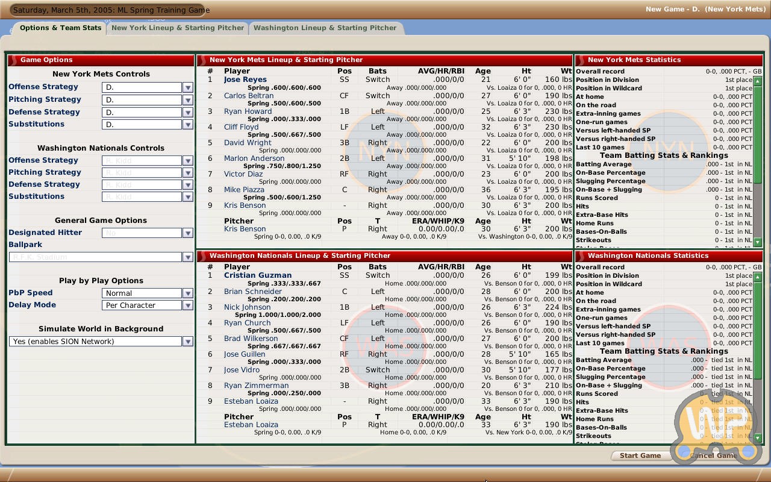Click the Start Game button

[x=640, y=455]
